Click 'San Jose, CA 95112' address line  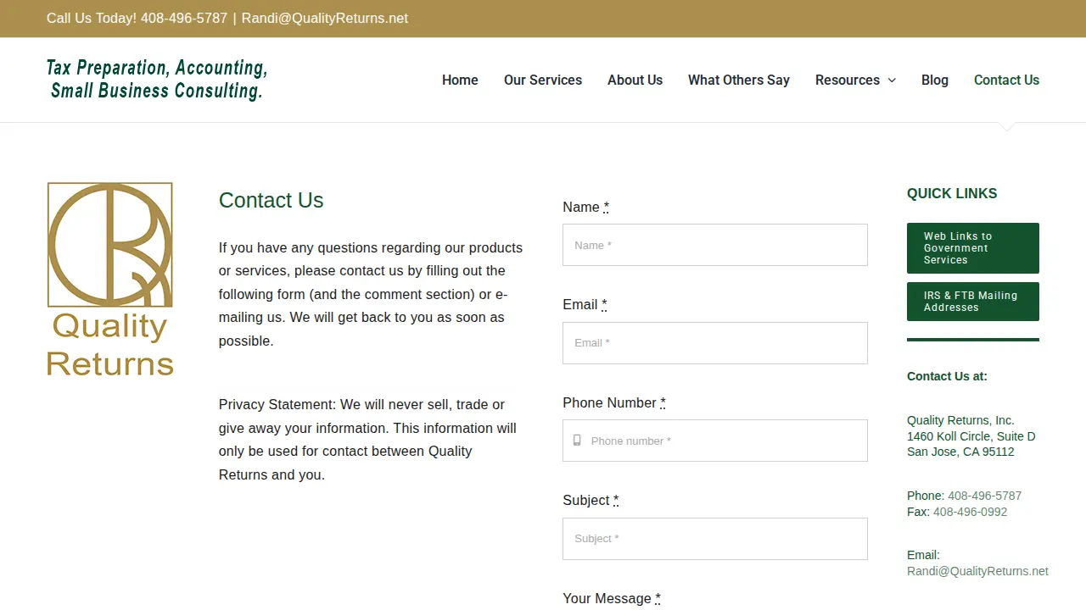click(960, 452)
